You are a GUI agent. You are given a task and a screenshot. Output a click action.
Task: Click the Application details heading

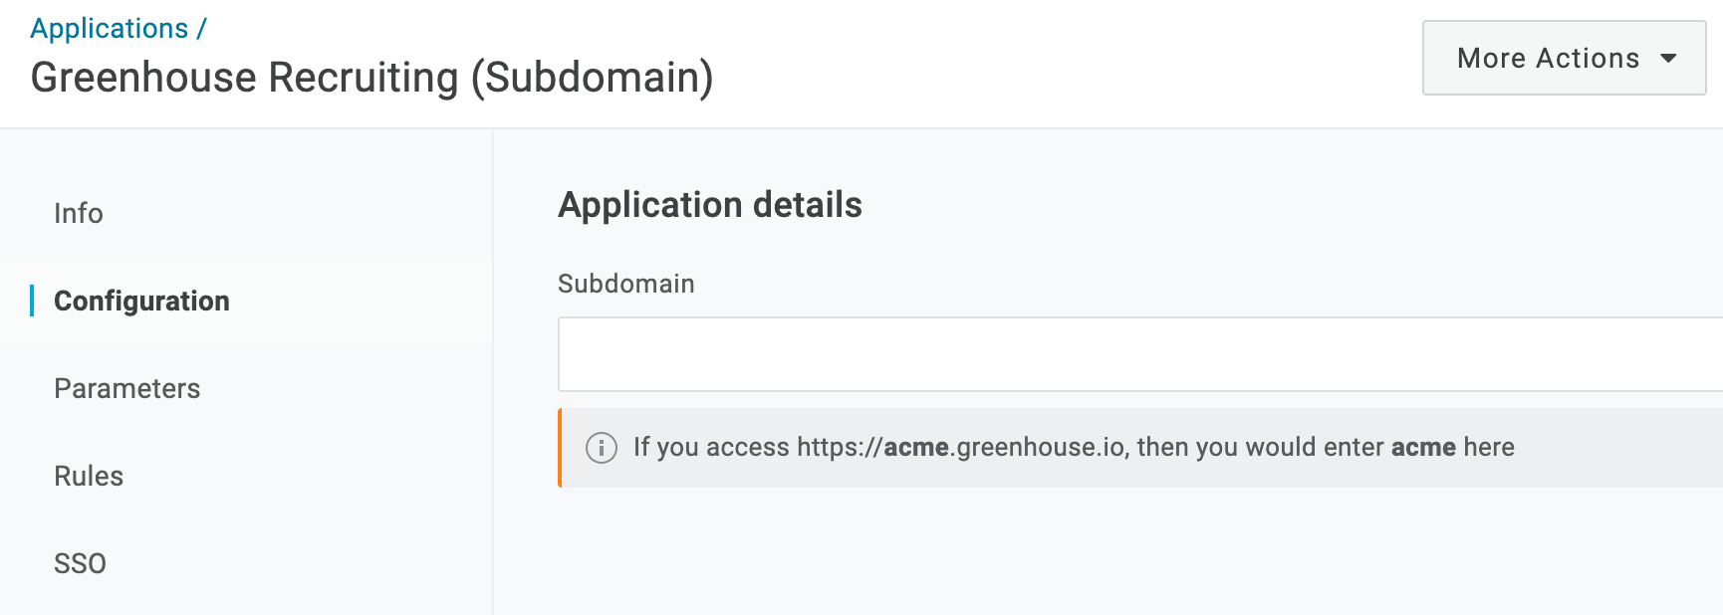(710, 205)
